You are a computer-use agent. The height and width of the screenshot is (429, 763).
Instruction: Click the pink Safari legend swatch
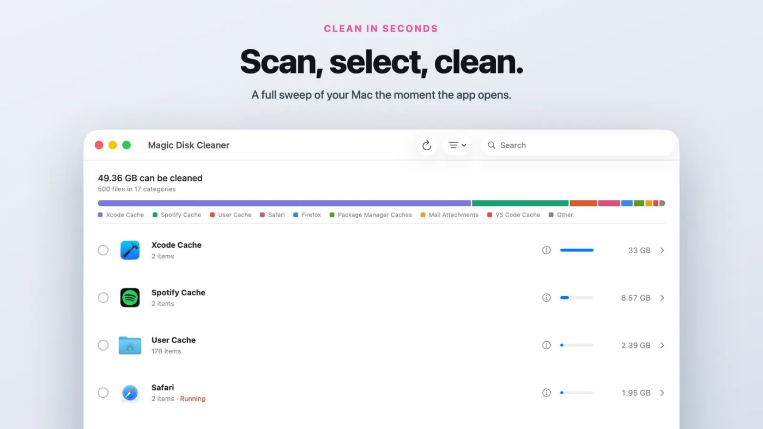click(263, 215)
